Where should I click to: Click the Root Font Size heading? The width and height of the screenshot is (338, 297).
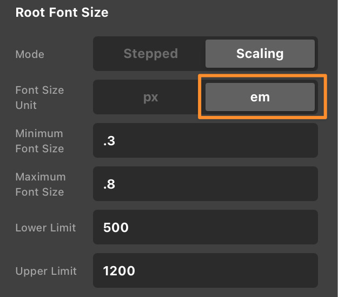click(62, 12)
